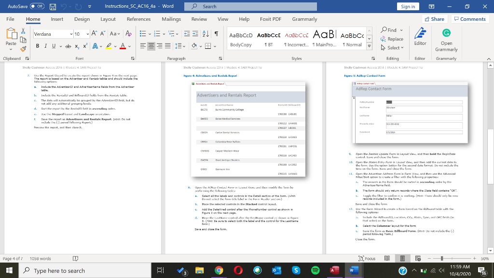Launch Open Grammarly
This screenshot has height=278, width=494.
point(446,37)
